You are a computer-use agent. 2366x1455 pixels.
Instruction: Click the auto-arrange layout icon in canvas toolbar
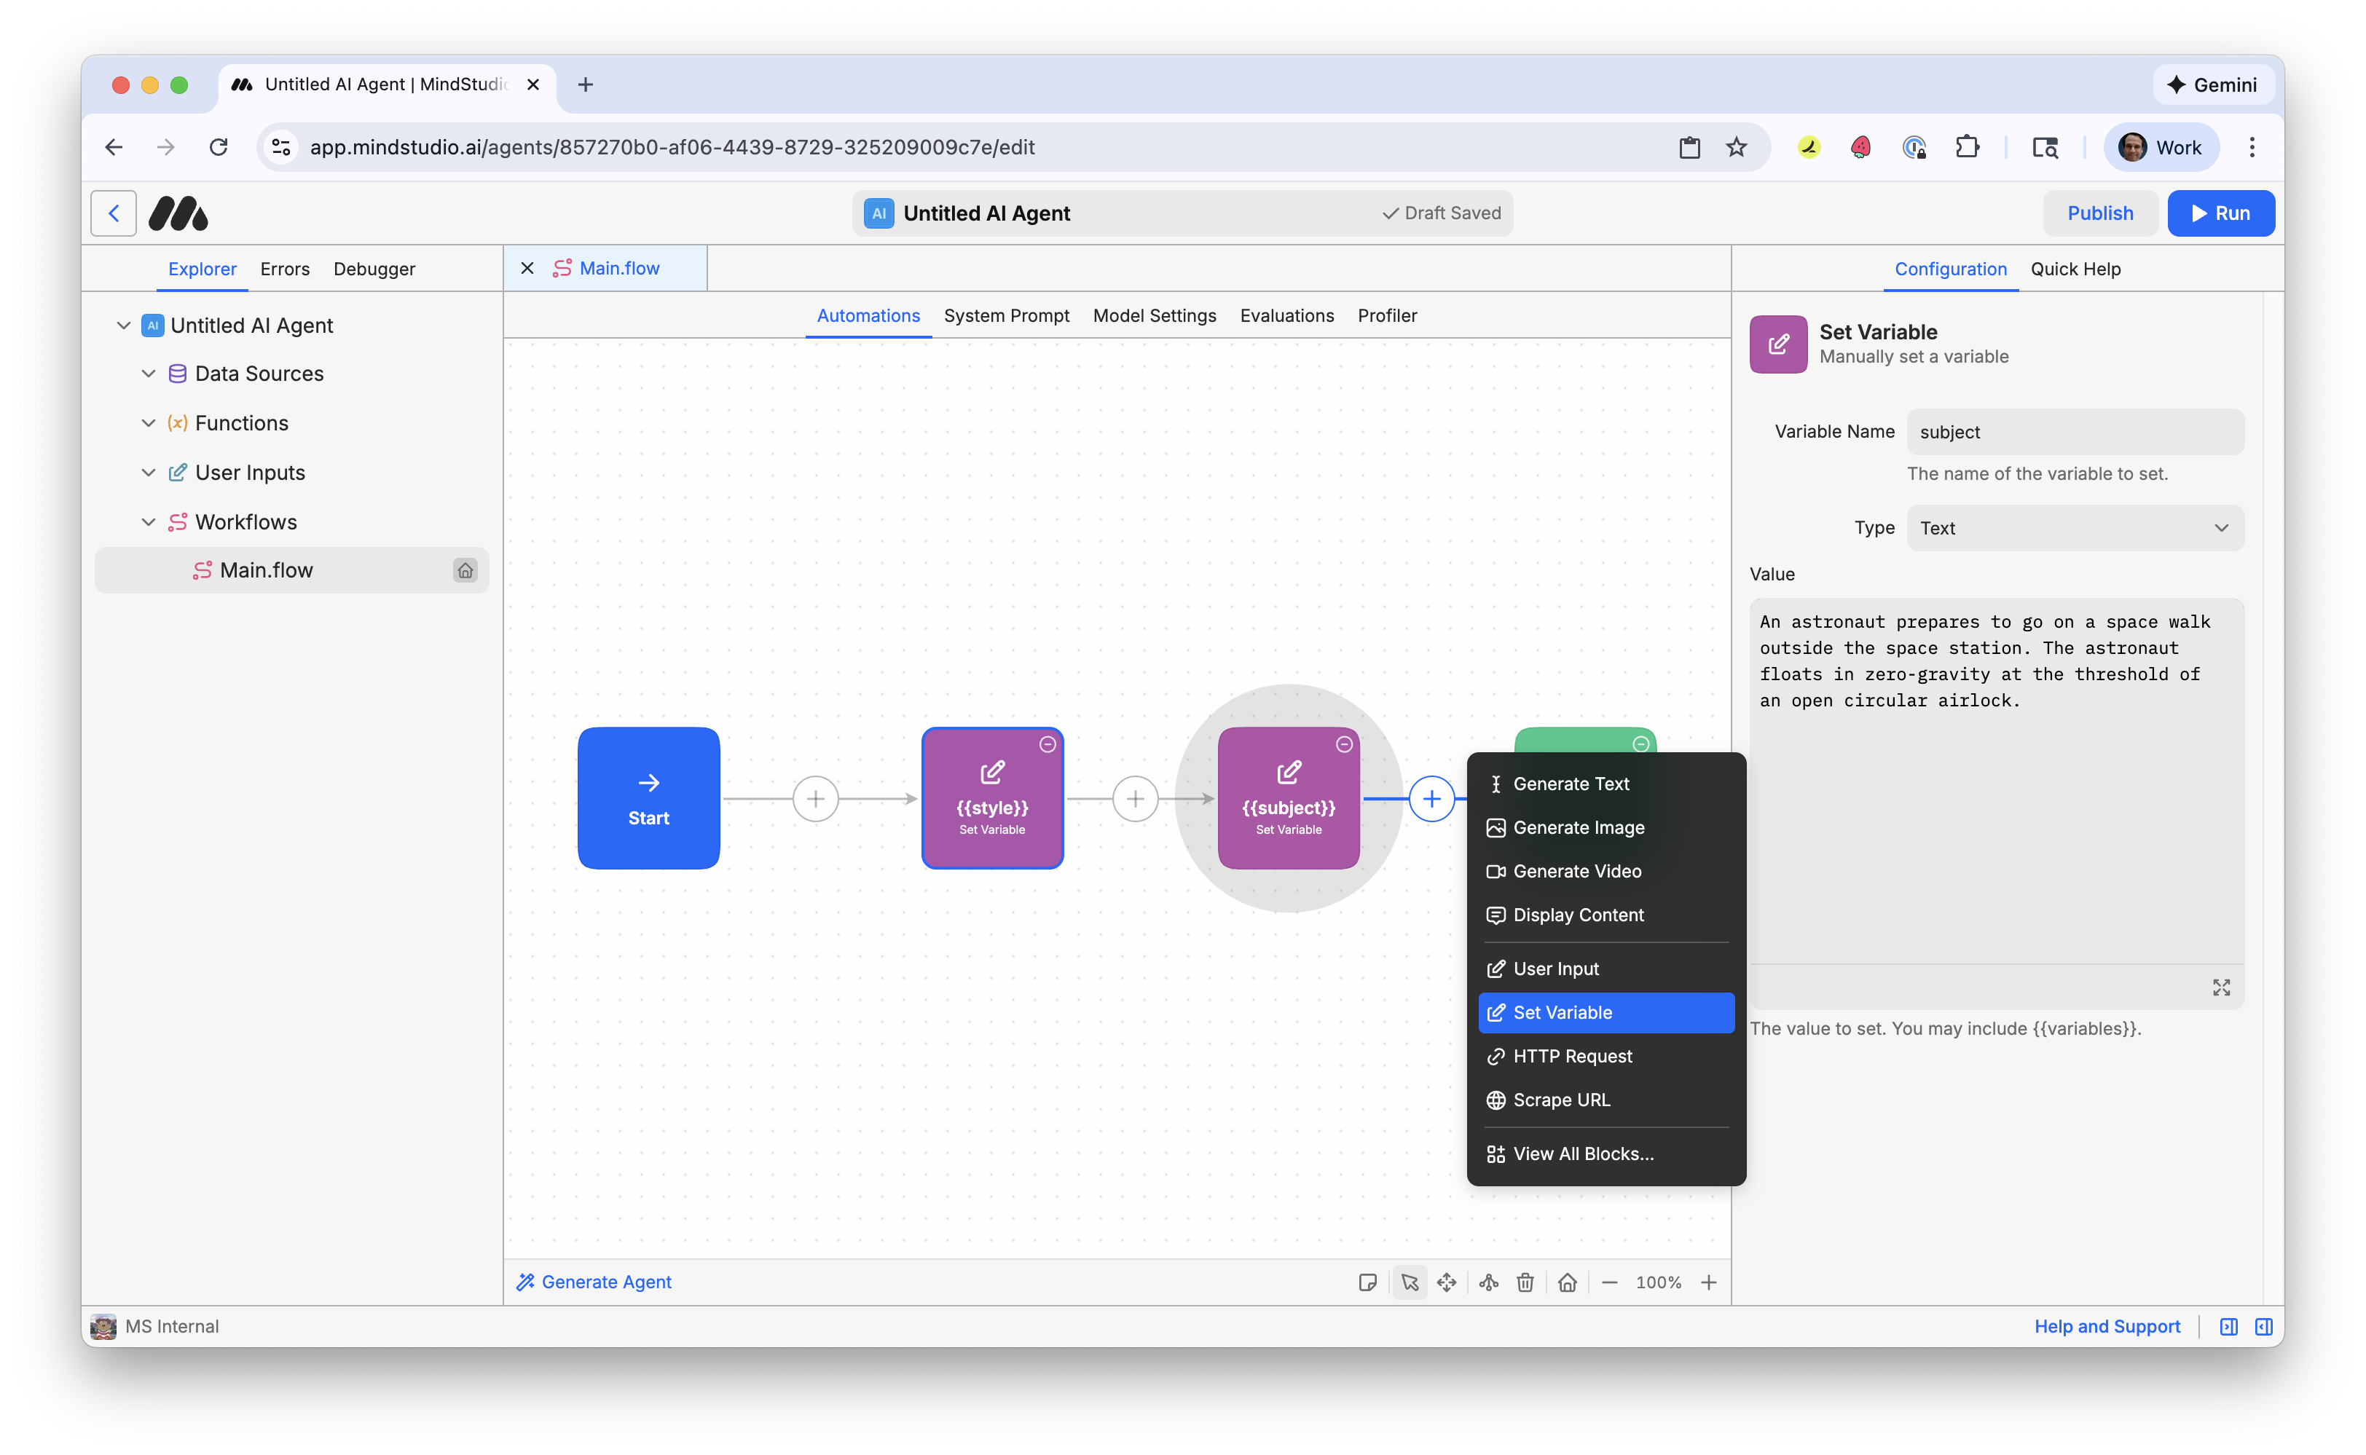pos(1488,1282)
